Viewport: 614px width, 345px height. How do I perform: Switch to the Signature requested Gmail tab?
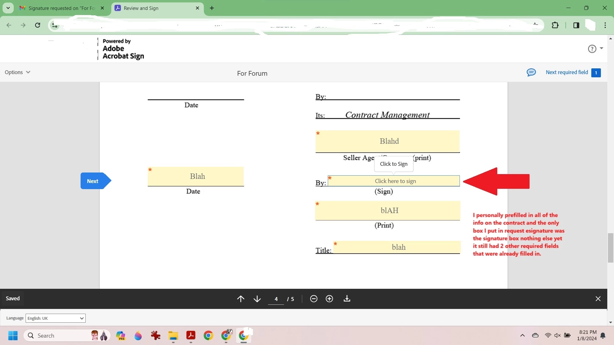pyautogui.click(x=61, y=8)
